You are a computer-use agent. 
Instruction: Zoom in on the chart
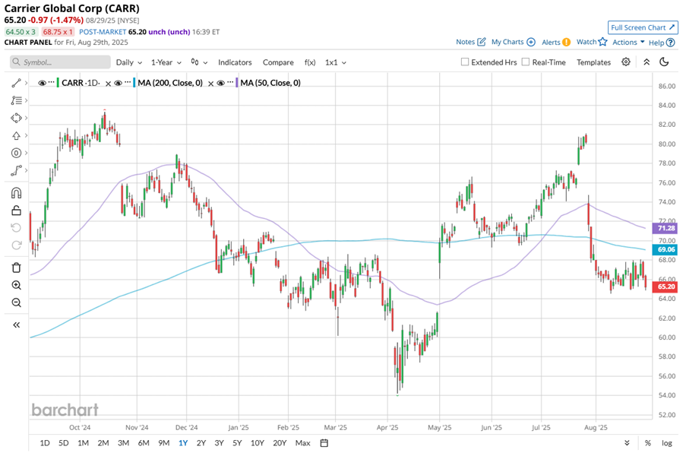coord(16,285)
